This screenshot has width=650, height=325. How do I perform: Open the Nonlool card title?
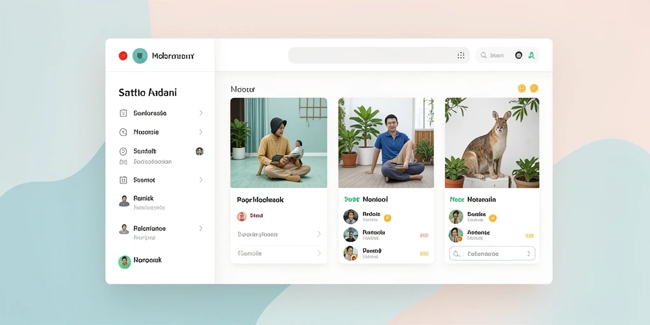tap(375, 199)
